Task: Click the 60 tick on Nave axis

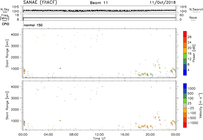Action: [181, 15]
